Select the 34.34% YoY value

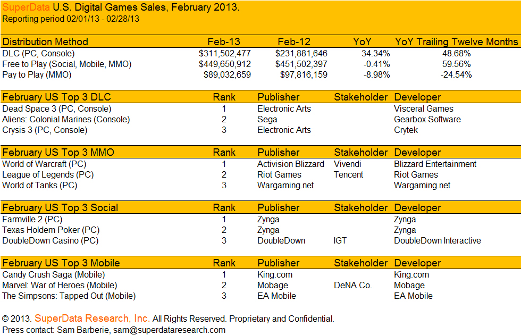[x=376, y=54]
